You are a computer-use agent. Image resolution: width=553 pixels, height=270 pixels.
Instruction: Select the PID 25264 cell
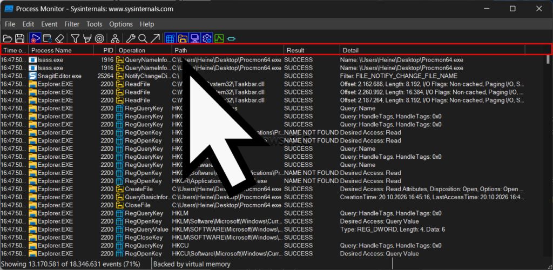(105, 76)
